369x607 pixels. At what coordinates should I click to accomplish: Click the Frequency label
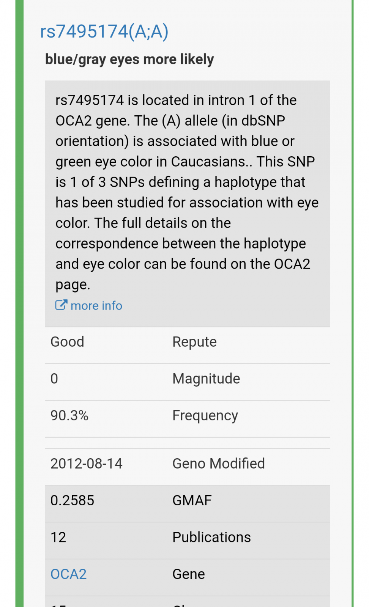click(x=205, y=415)
